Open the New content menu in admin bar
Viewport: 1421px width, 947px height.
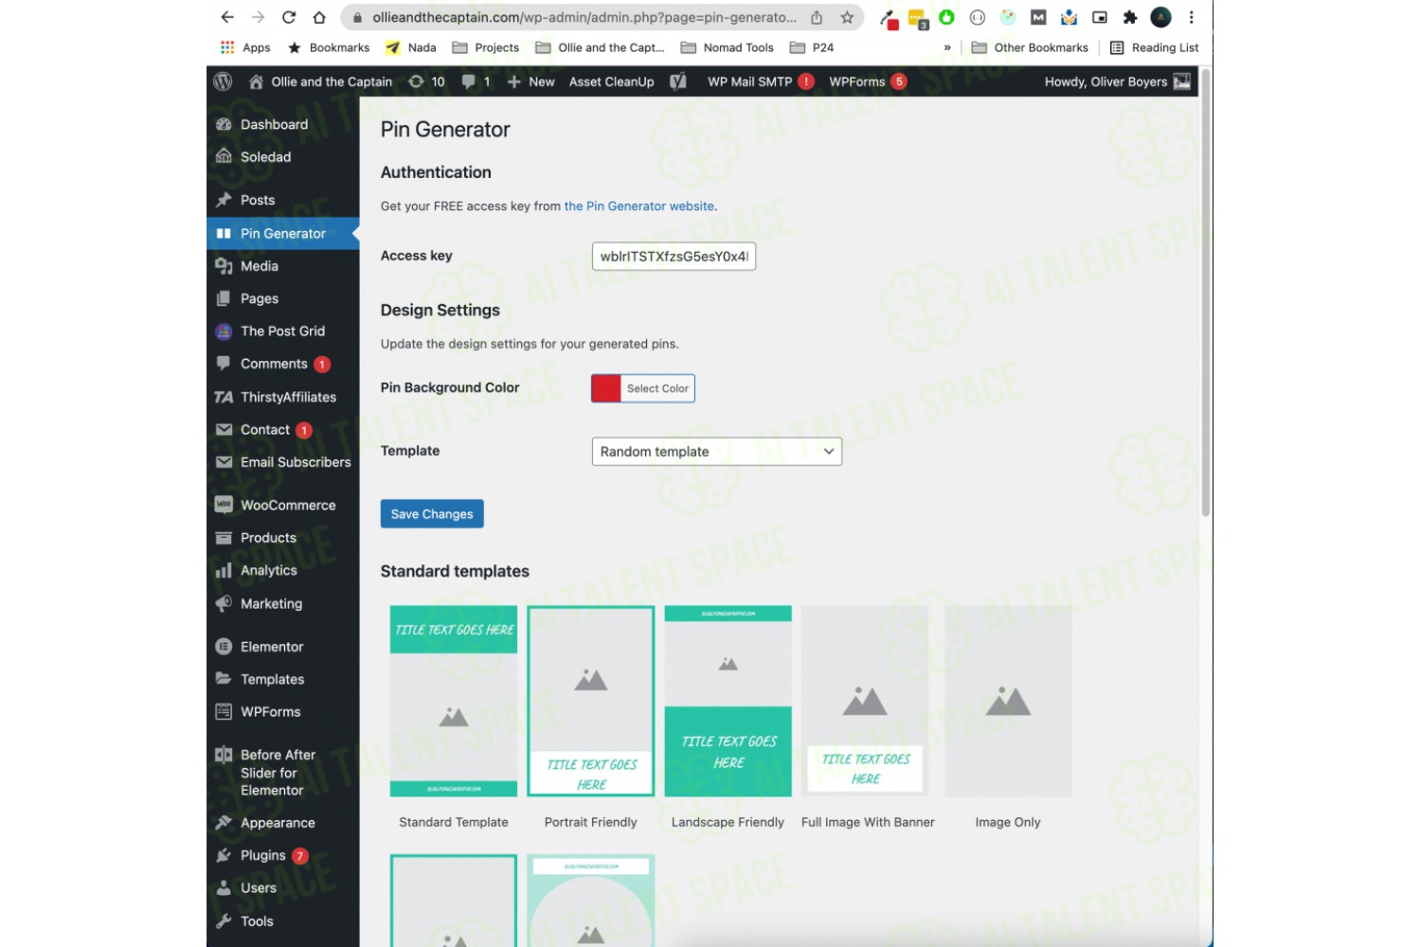531,81
